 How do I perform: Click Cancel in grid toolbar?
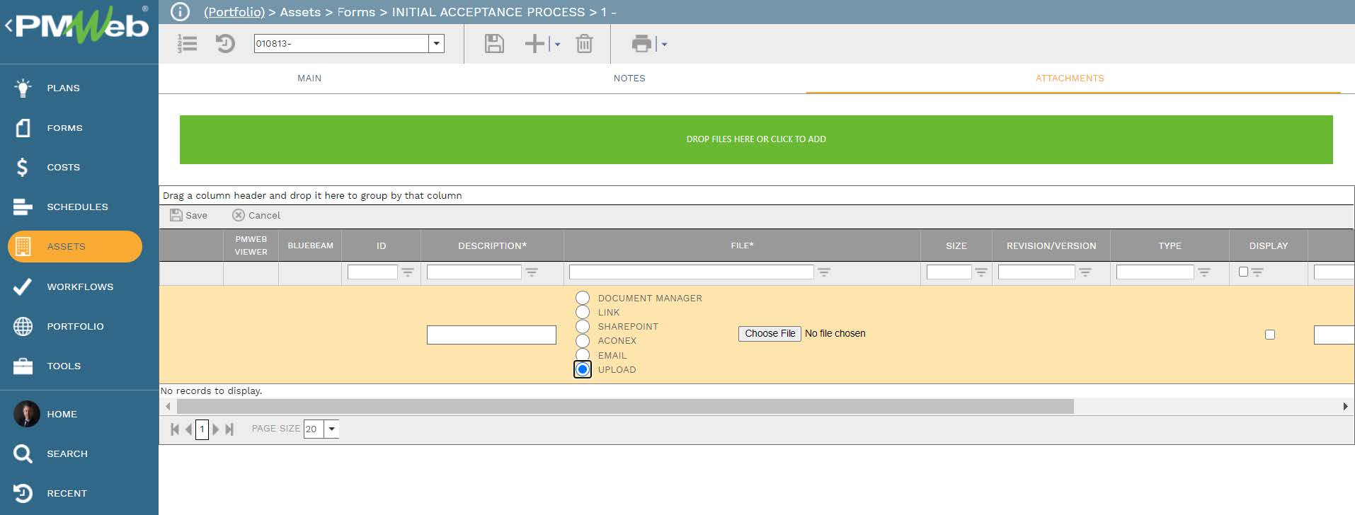click(256, 215)
